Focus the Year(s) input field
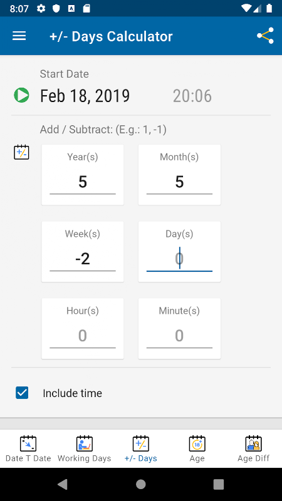The width and height of the screenshot is (282, 501). [83, 182]
